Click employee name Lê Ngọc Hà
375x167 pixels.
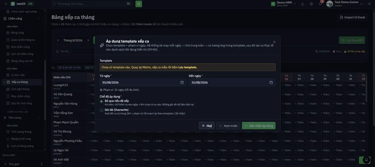pyautogui.click(x=61, y=150)
